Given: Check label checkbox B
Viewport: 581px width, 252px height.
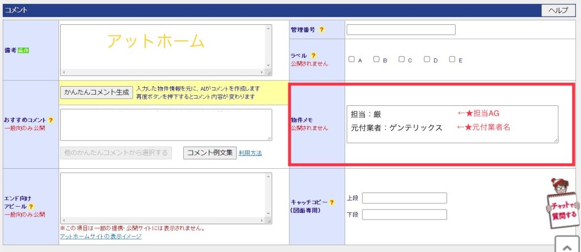Looking at the screenshot, I should pyautogui.click(x=377, y=59).
